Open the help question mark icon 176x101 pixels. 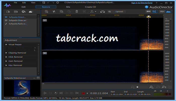click(x=157, y=3)
